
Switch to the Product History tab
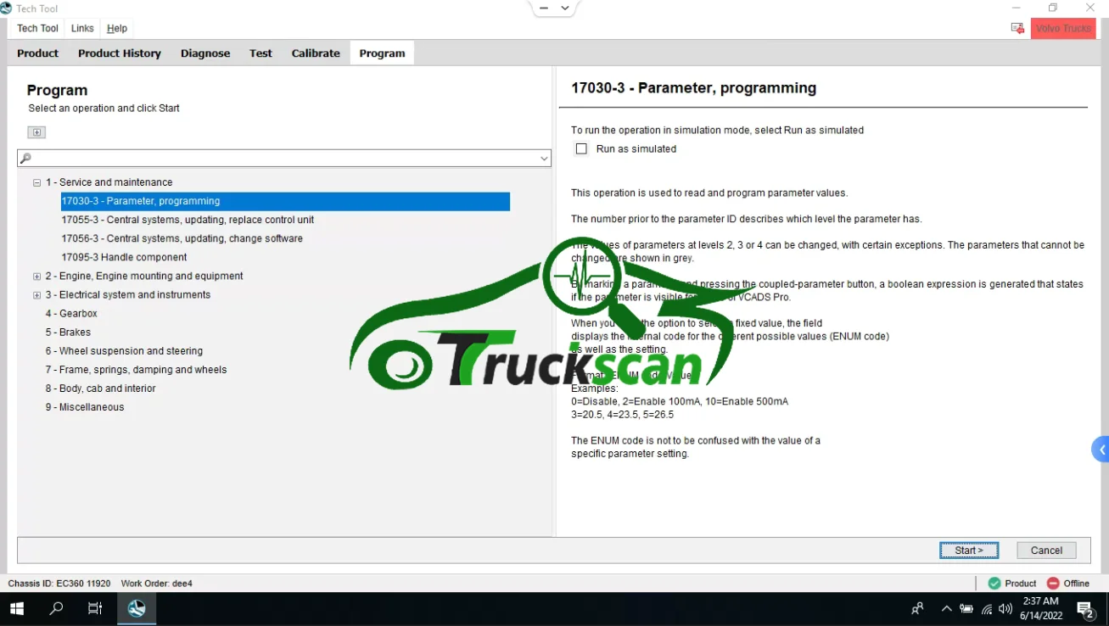(x=120, y=53)
